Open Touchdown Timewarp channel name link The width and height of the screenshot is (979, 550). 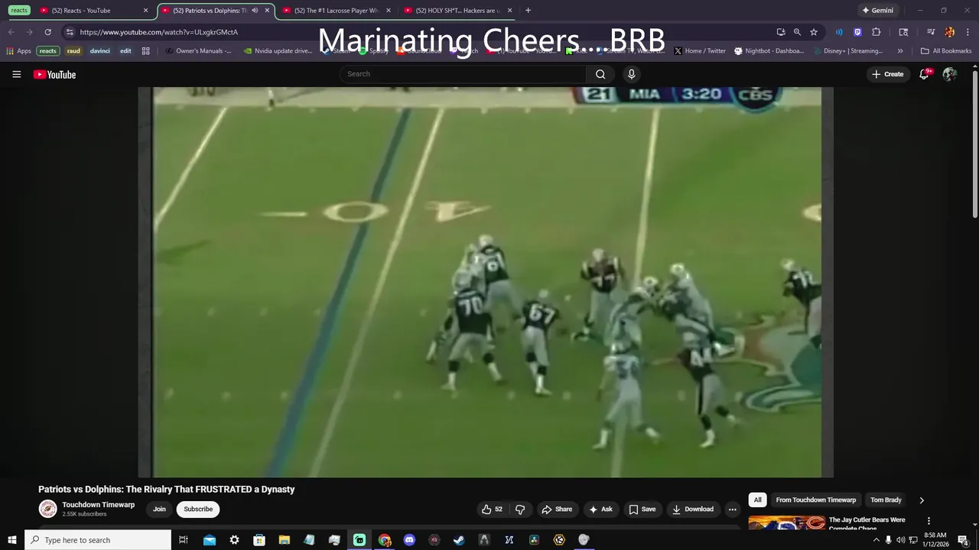pos(98,505)
